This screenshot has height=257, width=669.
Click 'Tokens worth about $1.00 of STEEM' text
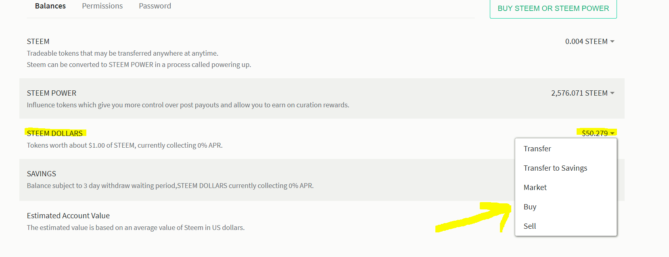click(124, 145)
